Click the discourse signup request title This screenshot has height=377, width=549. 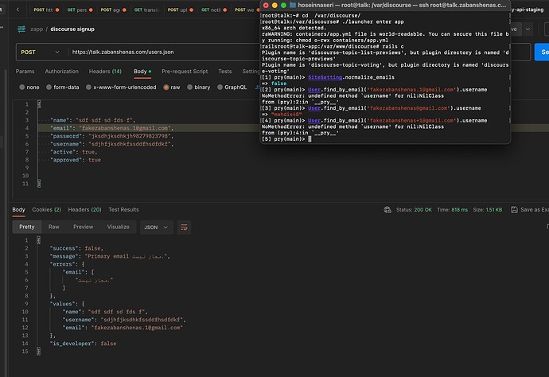[72, 29]
